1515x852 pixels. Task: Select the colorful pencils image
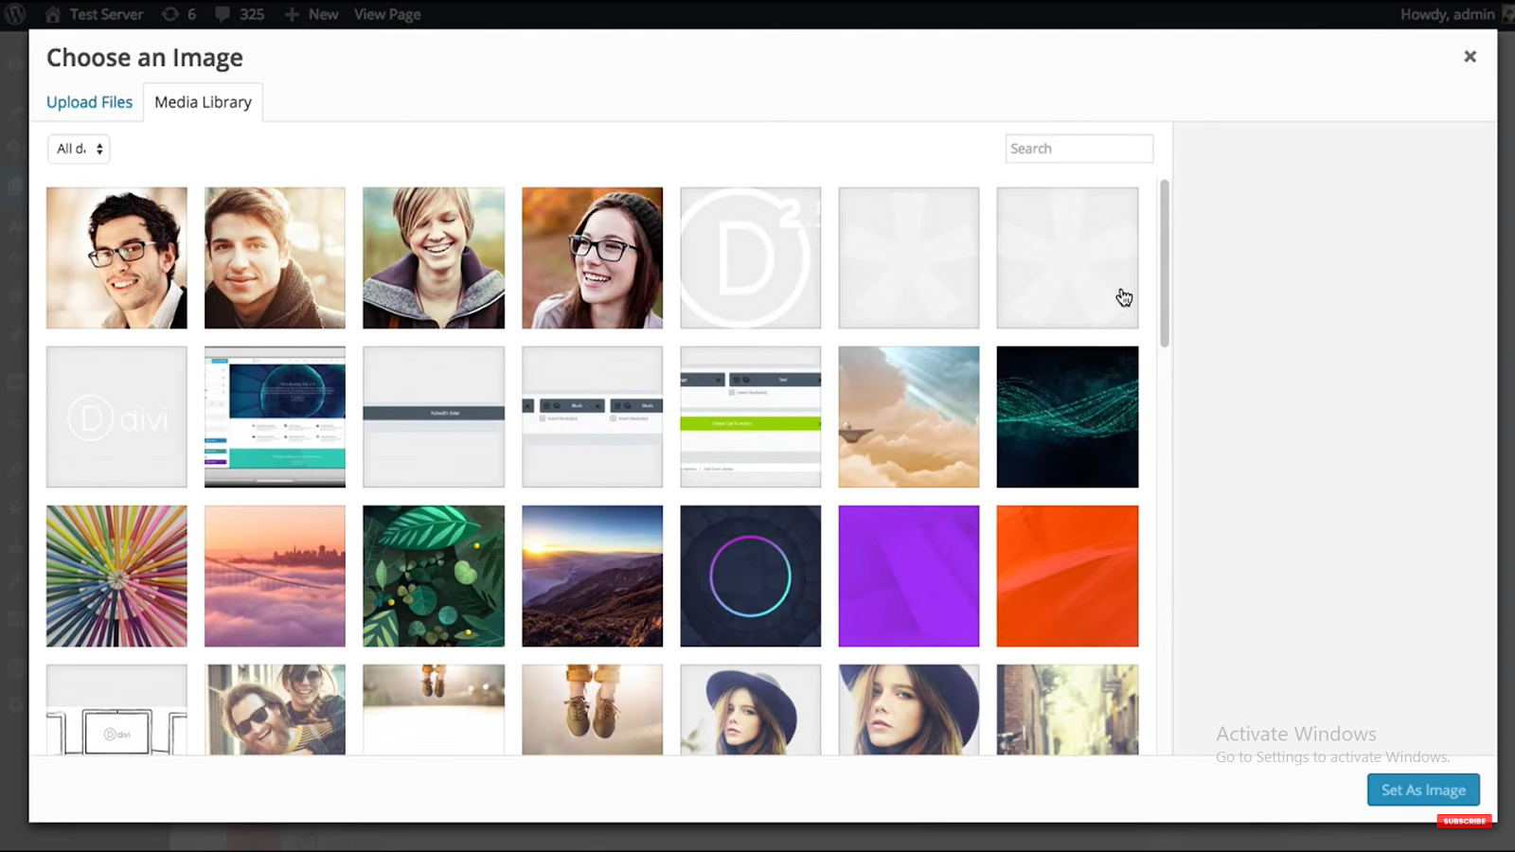pyautogui.click(x=116, y=576)
